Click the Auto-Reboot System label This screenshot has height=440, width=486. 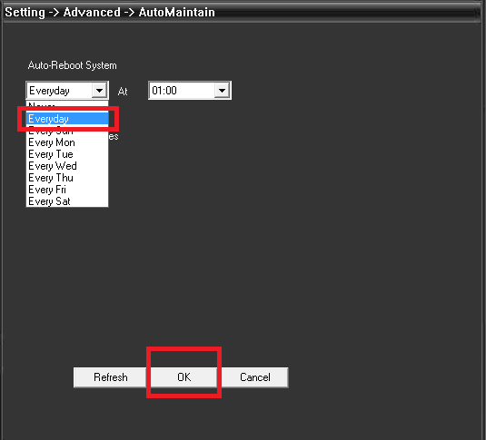(x=72, y=65)
